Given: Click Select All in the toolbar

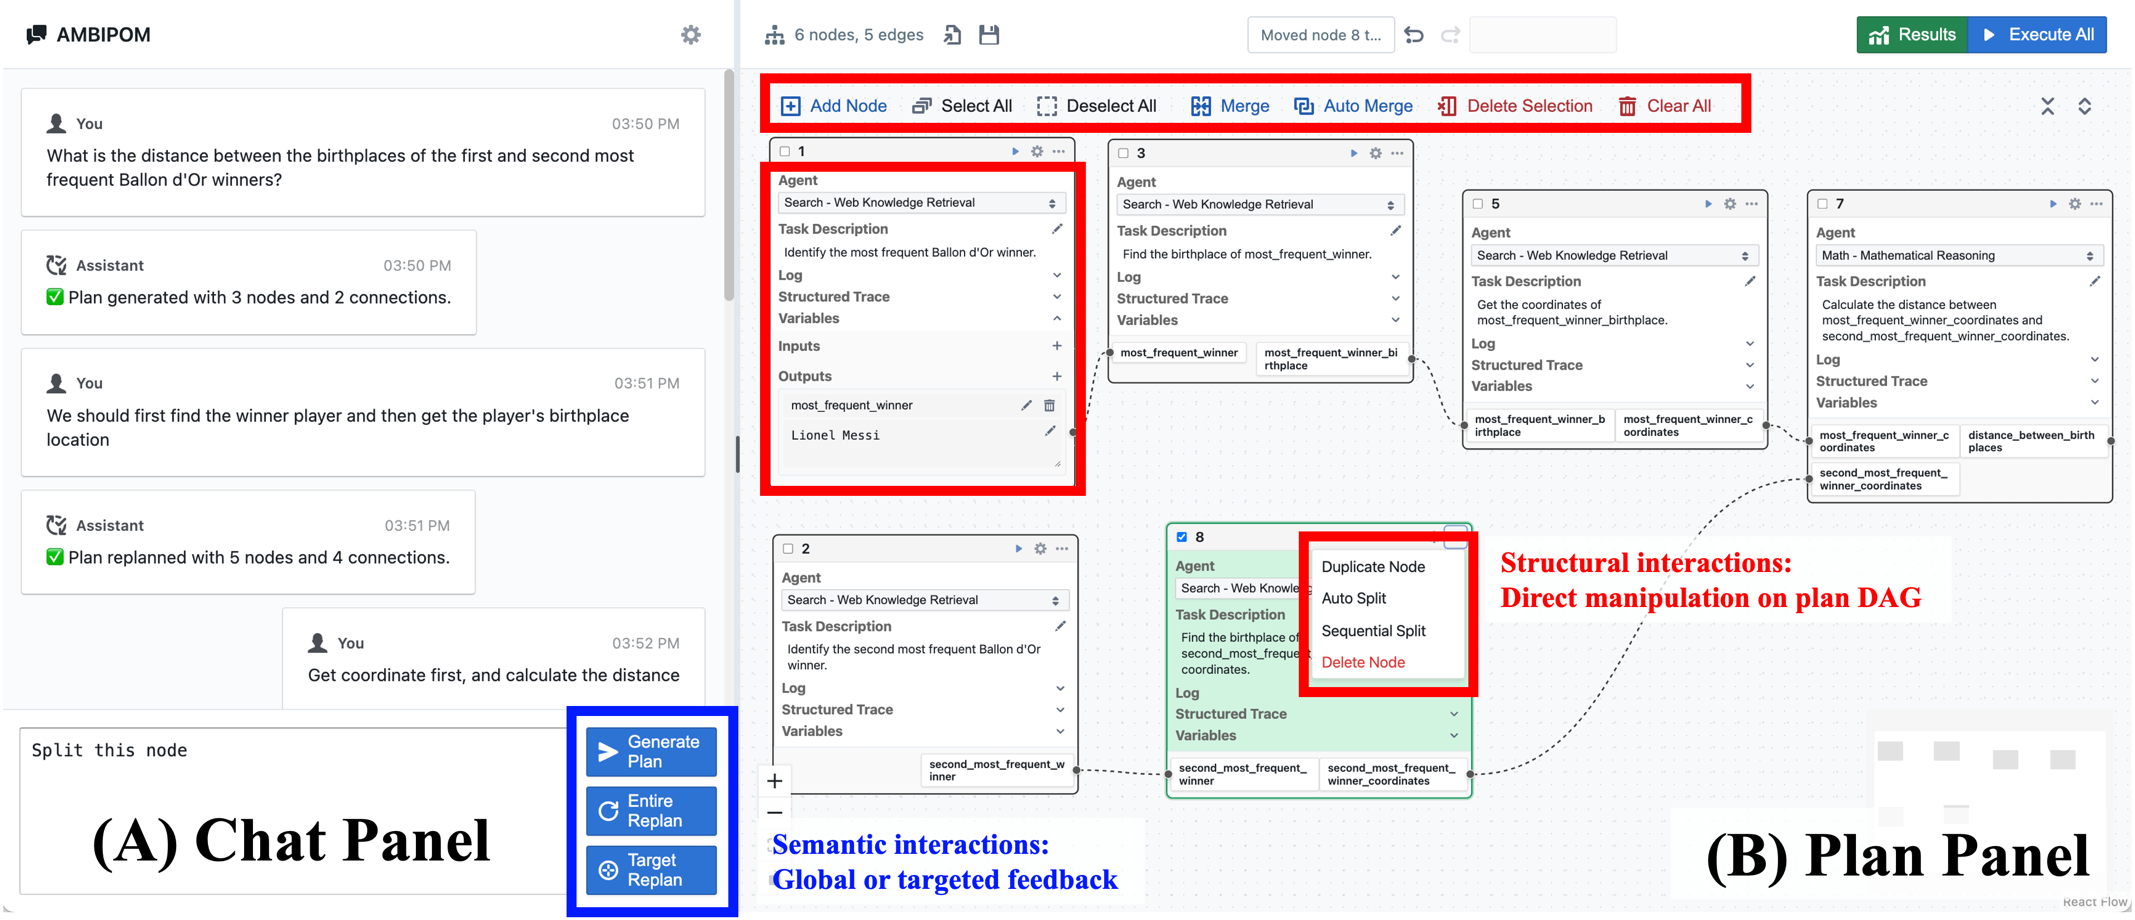Looking at the screenshot, I should coord(961,106).
